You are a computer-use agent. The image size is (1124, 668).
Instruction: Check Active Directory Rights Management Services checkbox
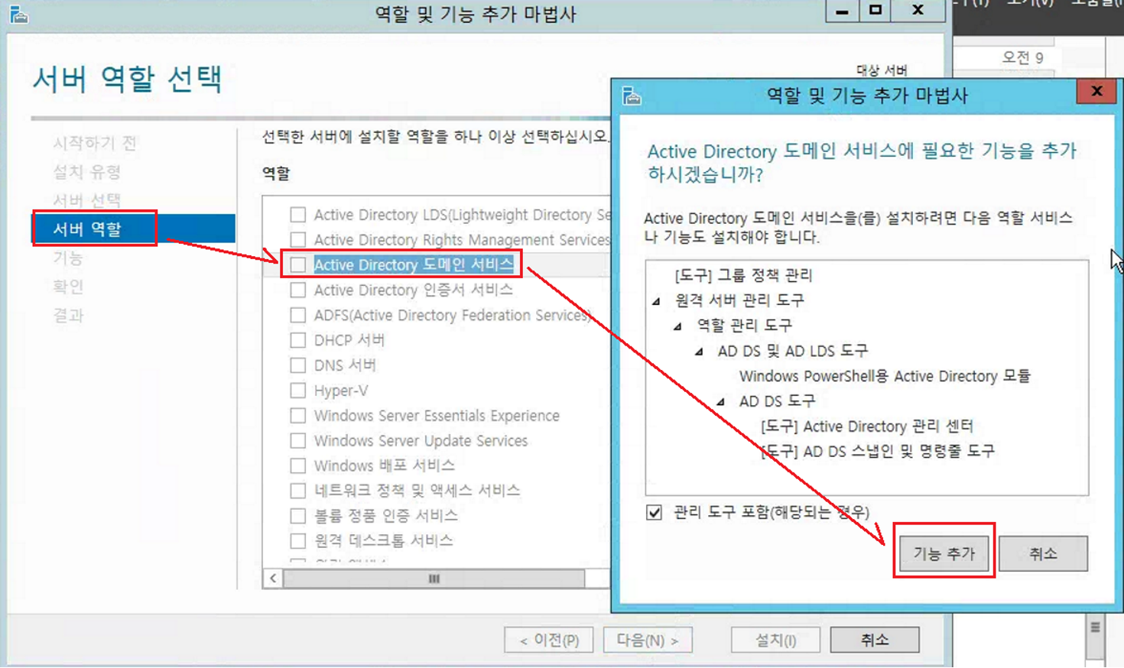(298, 240)
